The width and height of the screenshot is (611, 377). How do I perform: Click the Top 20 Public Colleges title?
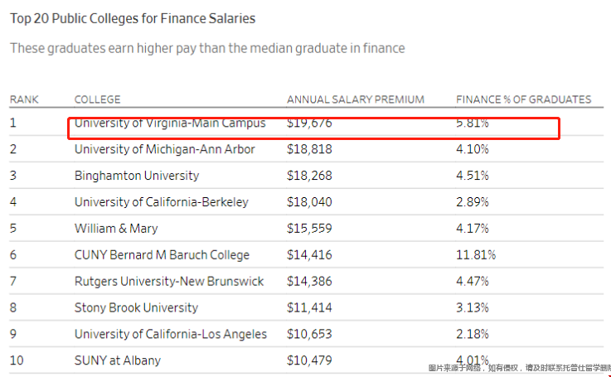pos(133,18)
